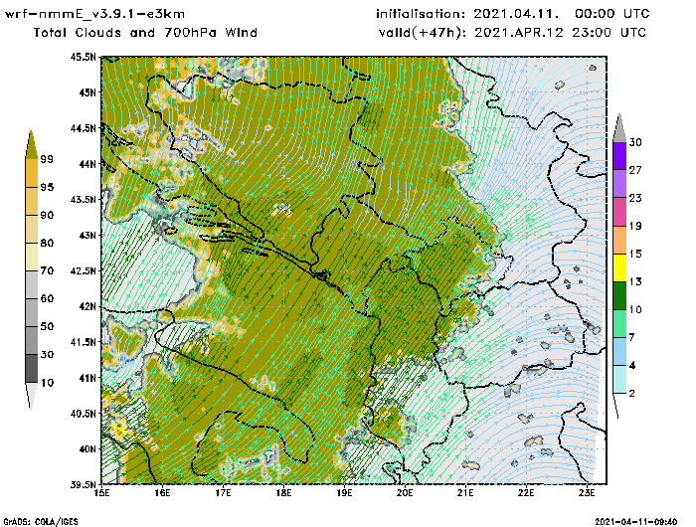Click the olive 99 percent cloud swatch arrow
The width and height of the screenshot is (696, 527).
[x=31, y=145]
